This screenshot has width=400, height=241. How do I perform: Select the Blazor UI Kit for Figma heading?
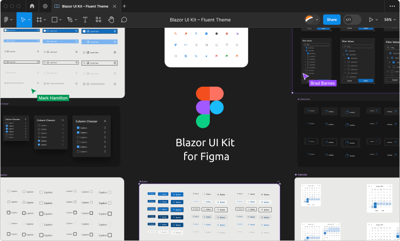pyautogui.click(x=206, y=149)
